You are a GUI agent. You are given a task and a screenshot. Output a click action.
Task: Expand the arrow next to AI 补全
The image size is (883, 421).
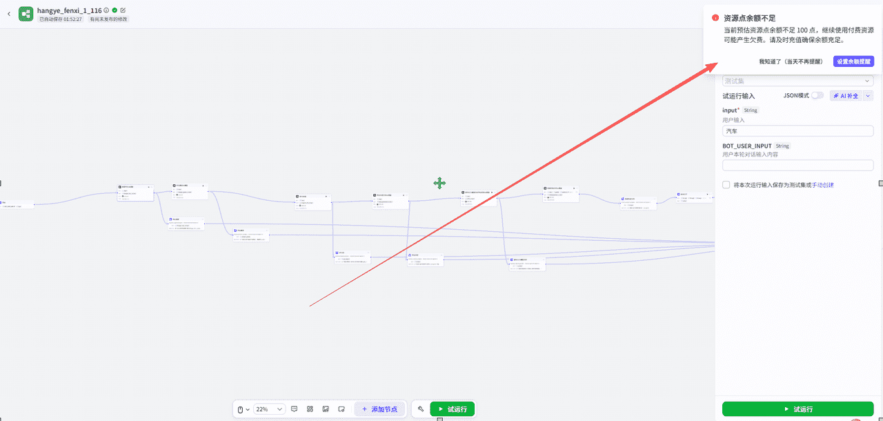tap(869, 96)
